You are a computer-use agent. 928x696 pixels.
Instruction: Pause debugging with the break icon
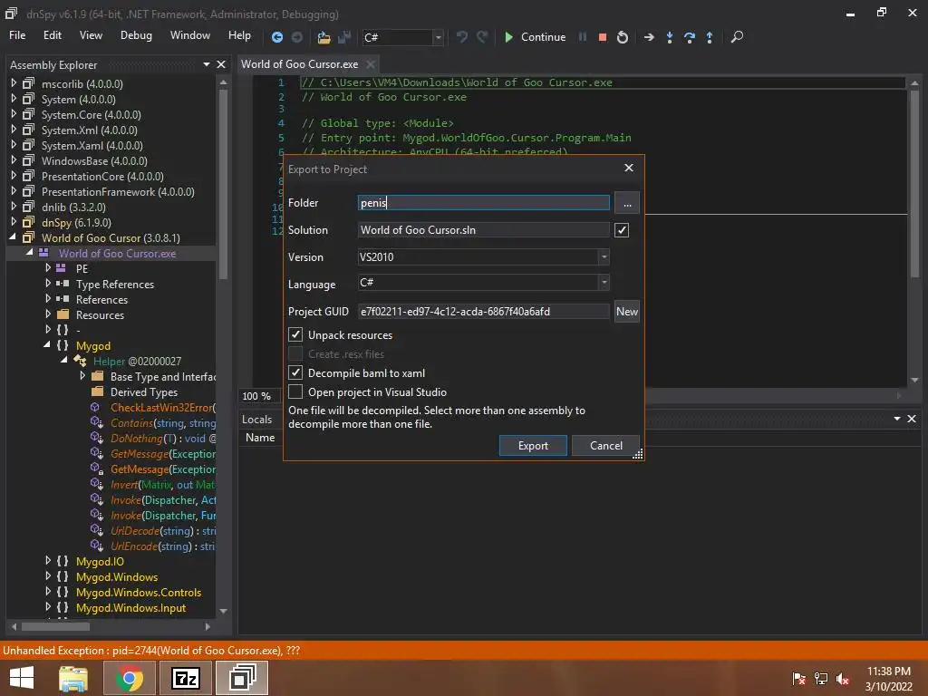583,36
